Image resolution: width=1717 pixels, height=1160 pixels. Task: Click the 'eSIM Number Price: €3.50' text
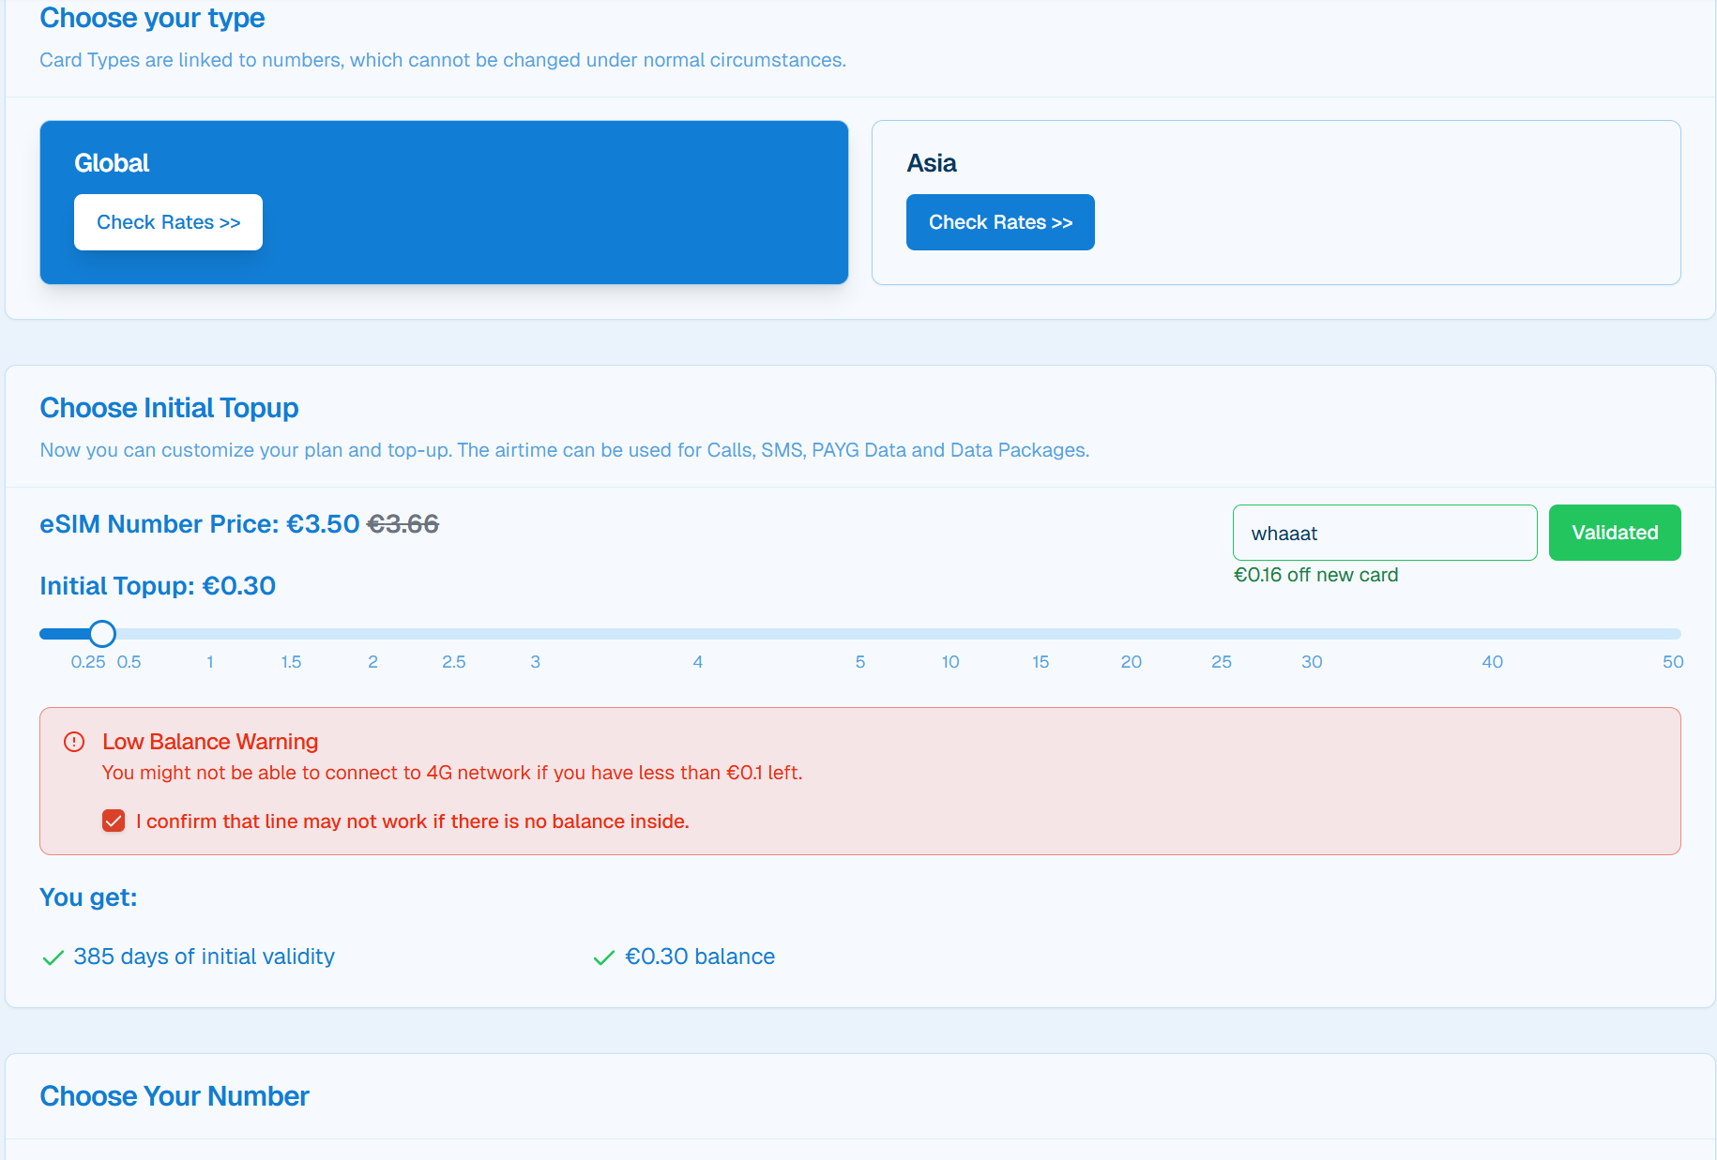point(200,524)
